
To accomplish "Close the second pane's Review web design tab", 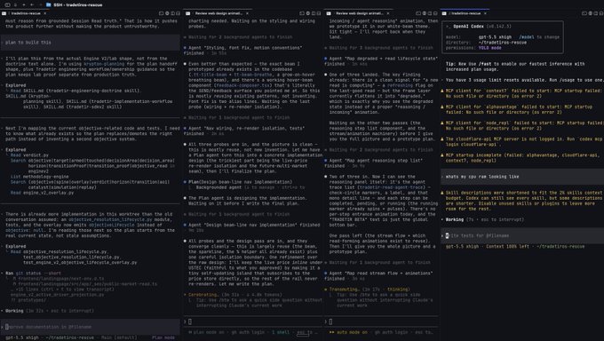I will point(247,13).
